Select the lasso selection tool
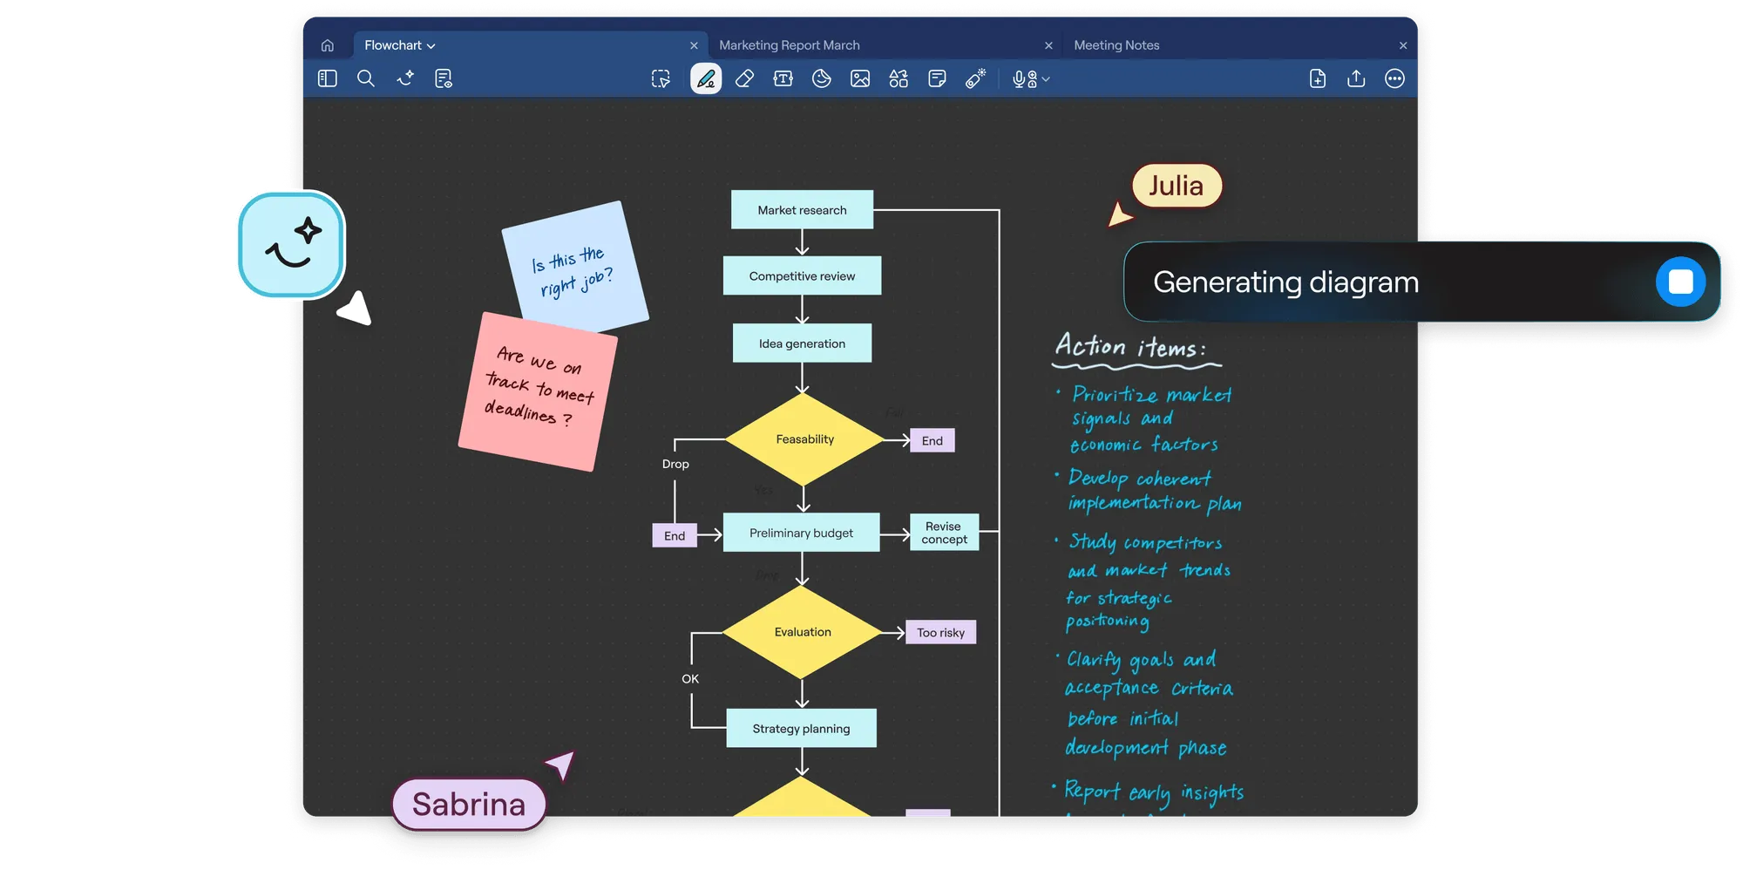Viewport: 1743px width, 870px height. [x=661, y=78]
